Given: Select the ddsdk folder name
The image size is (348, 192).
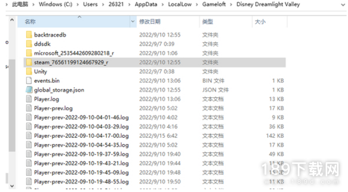Looking at the screenshot, I should pos(42,44).
